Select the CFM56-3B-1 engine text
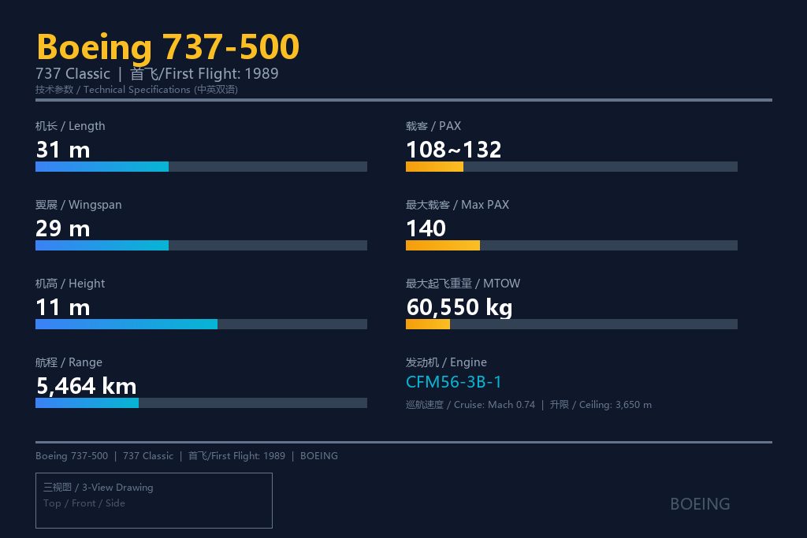807x538 pixels. 453,382
